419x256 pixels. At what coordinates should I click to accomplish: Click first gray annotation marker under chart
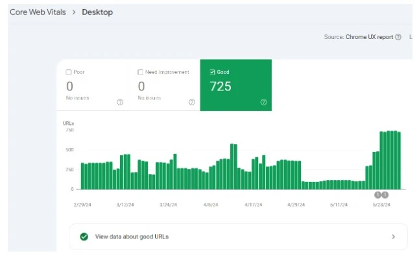pos(377,195)
